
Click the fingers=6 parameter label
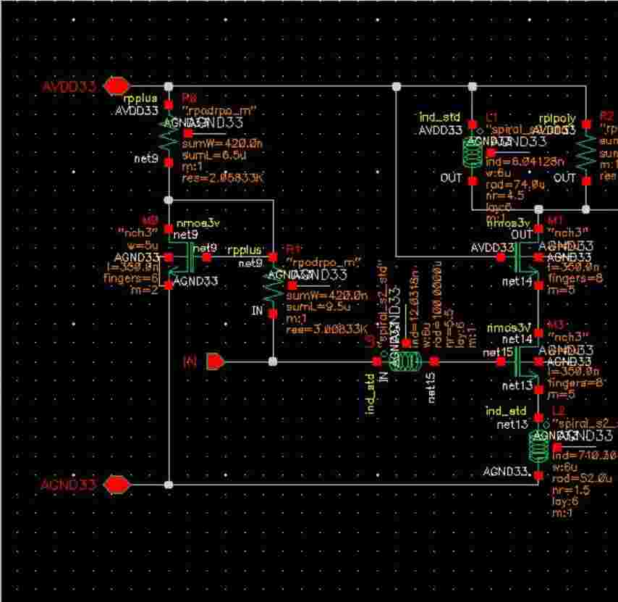[x=141, y=277]
